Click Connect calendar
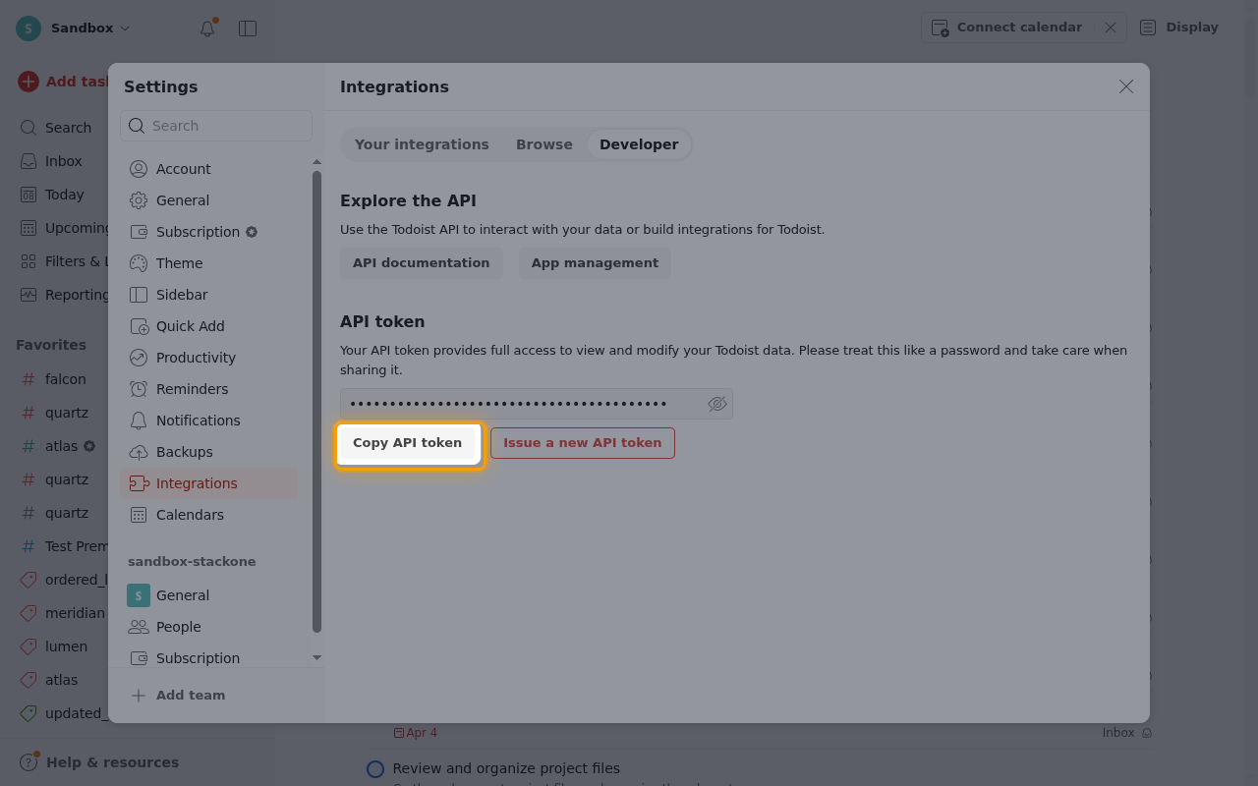This screenshot has height=786, width=1258. coord(1006,28)
